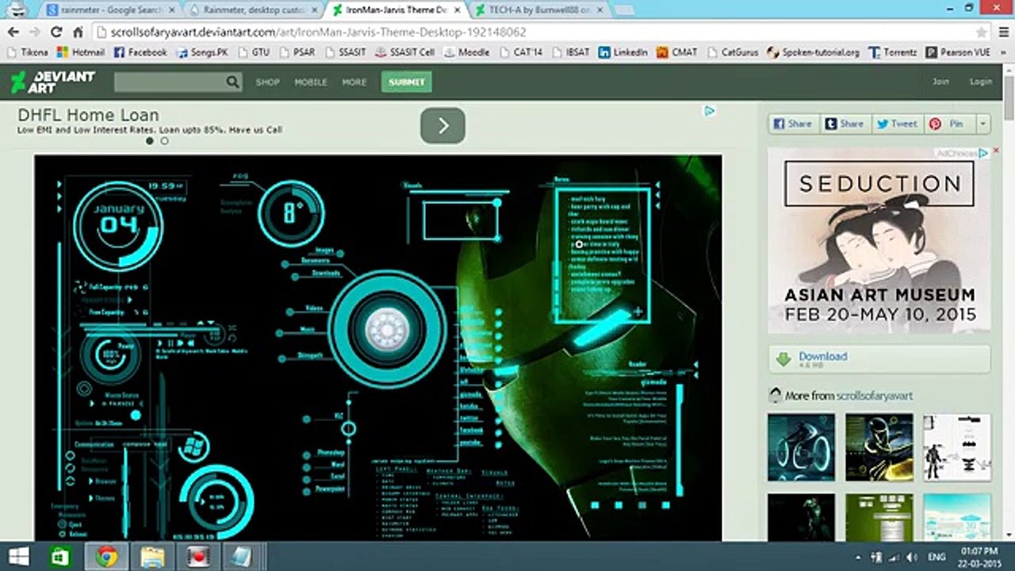The width and height of the screenshot is (1015, 571).
Task: Share on Facebook button
Action: coord(793,124)
